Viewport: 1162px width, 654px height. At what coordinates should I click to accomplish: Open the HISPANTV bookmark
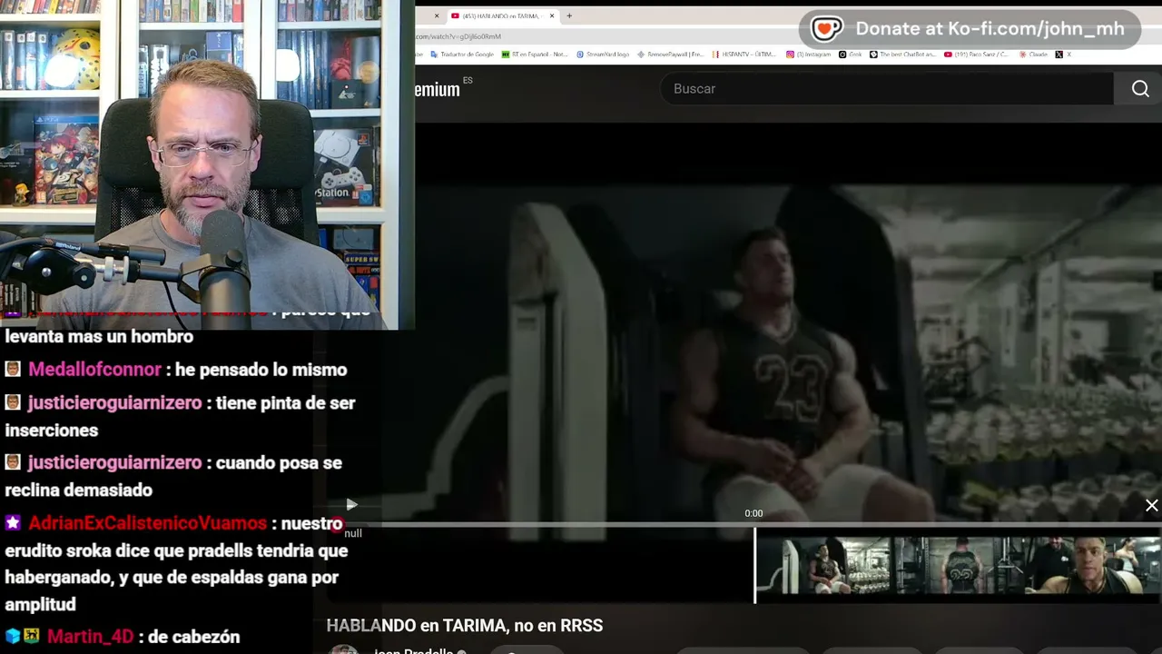[x=744, y=54]
